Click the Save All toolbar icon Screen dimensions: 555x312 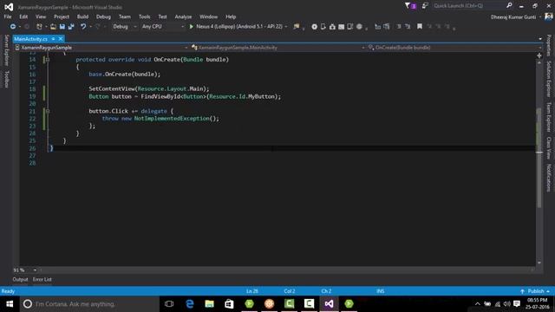pos(71,27)
